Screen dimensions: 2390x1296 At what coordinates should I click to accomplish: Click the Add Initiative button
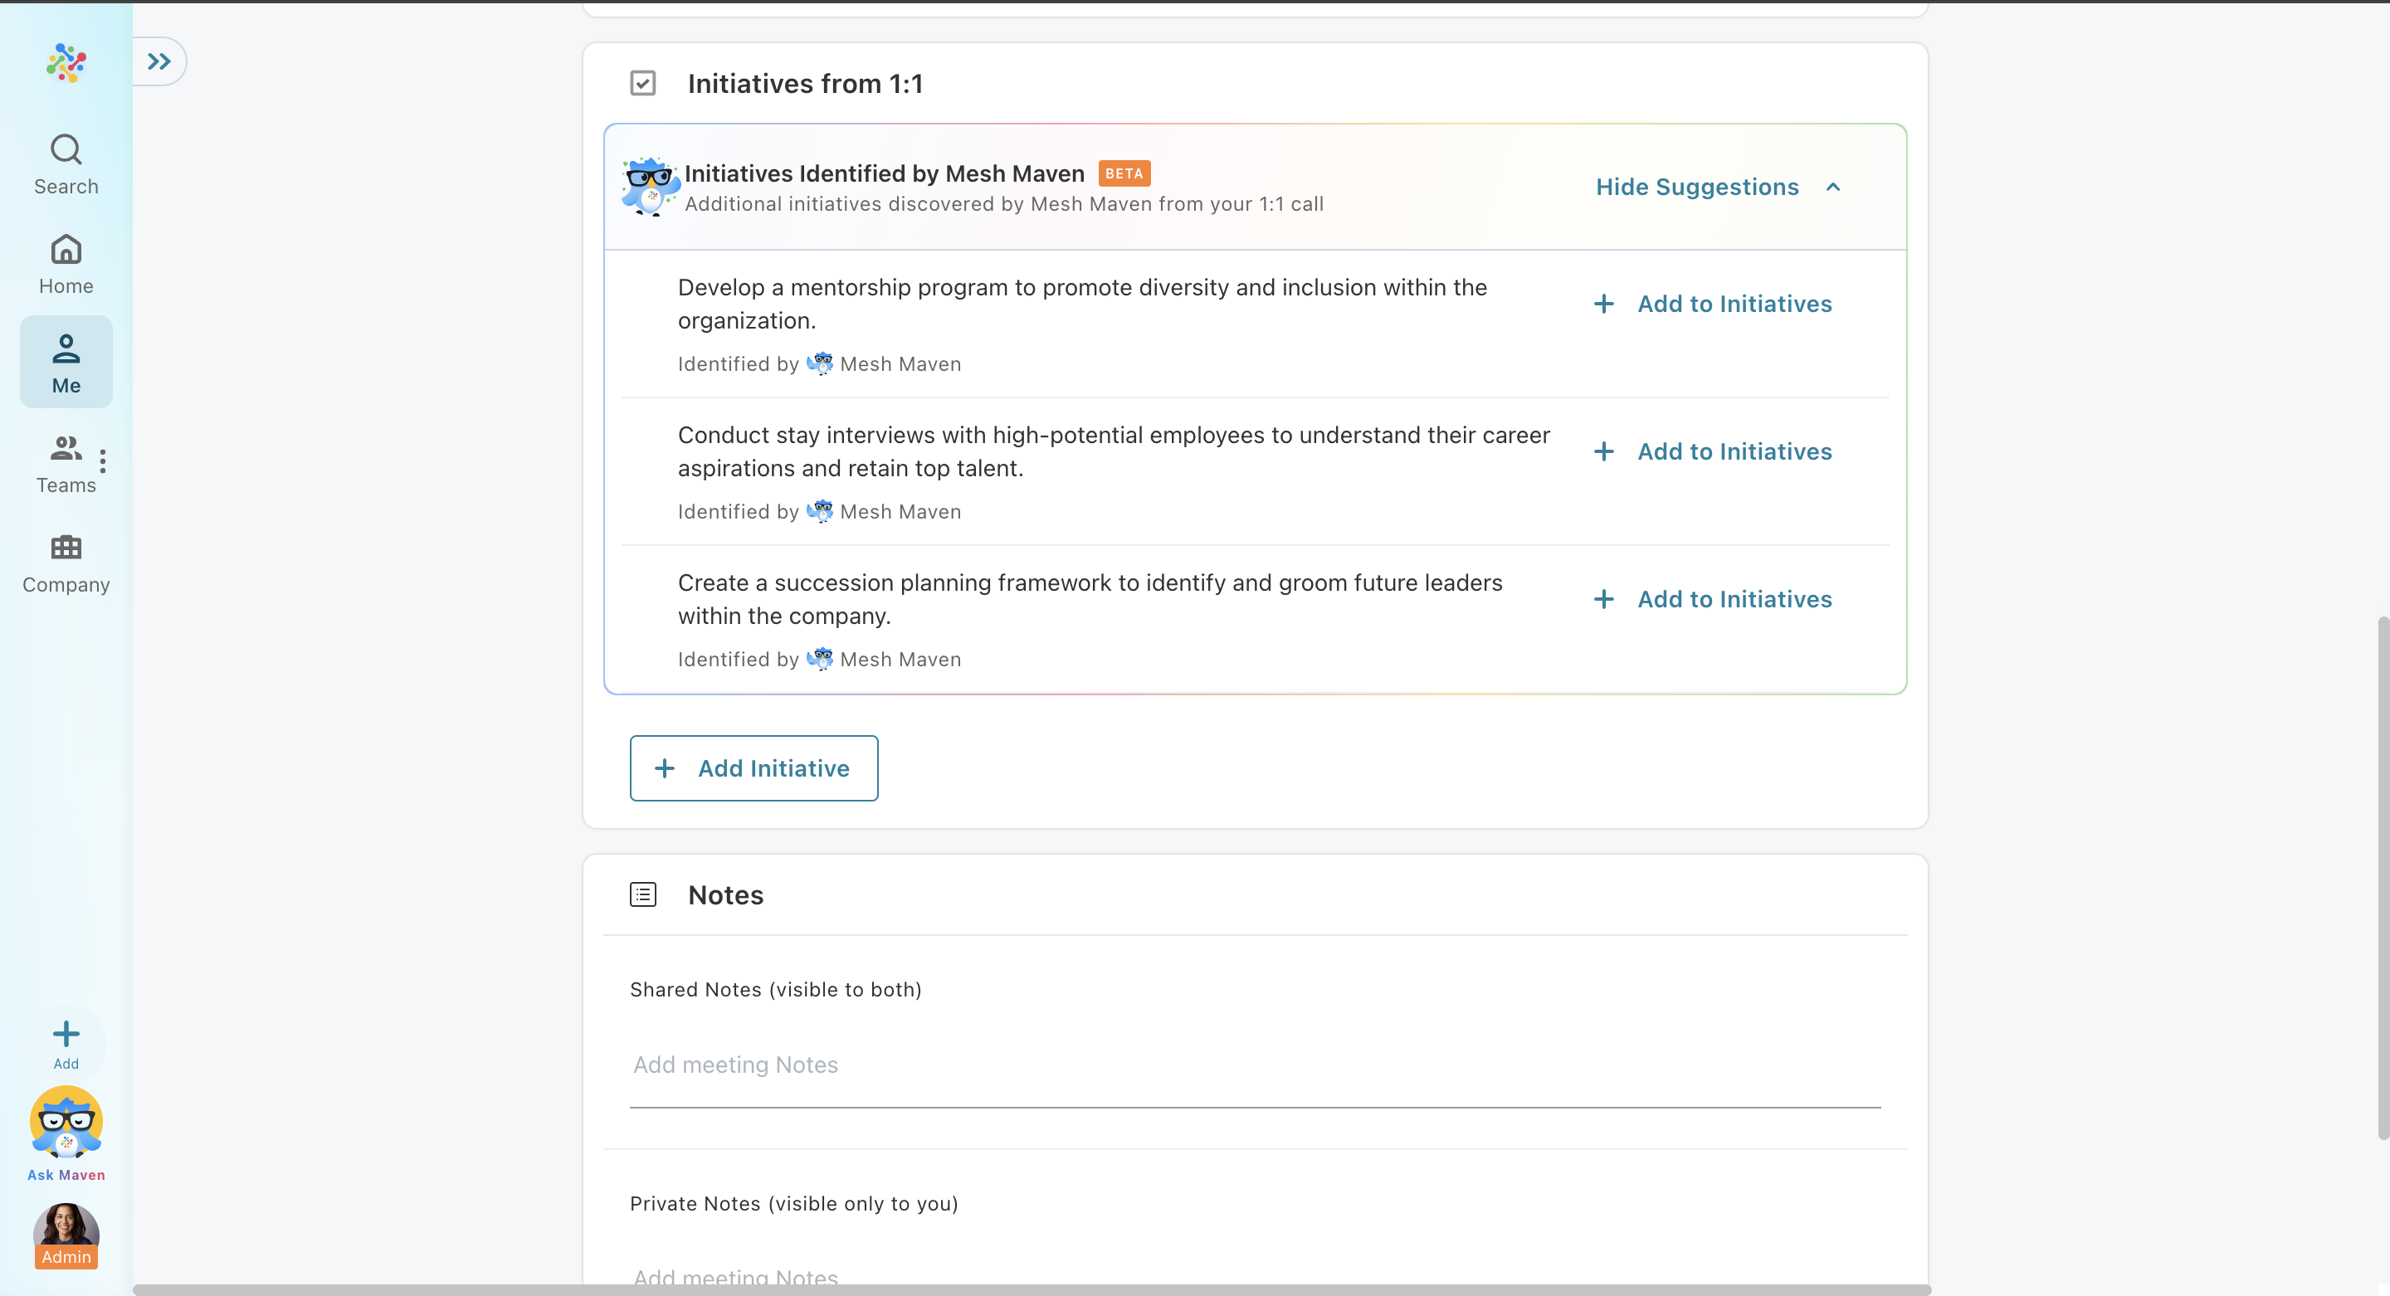(x=754, y=768)
